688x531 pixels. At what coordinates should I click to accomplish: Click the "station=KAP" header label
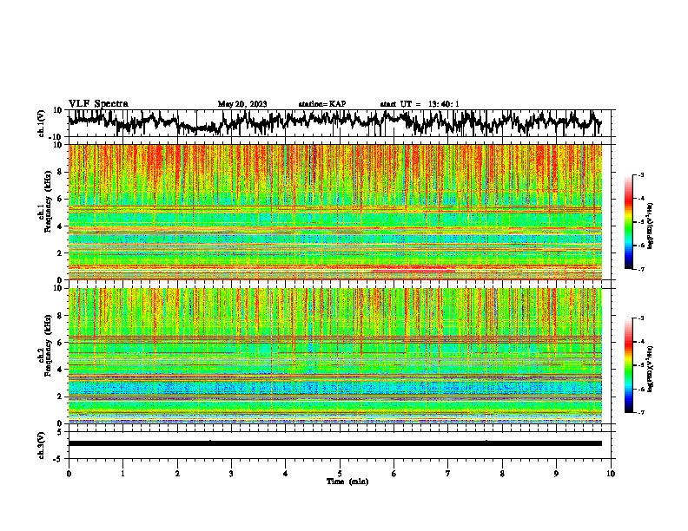click(x=322, y=104)
